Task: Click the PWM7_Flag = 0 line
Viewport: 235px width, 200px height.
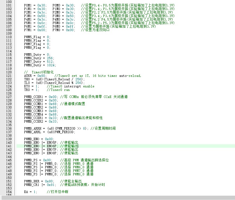Action: click(37, 44)
